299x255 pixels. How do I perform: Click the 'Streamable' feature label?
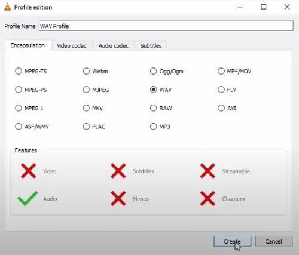pos(236,171)
